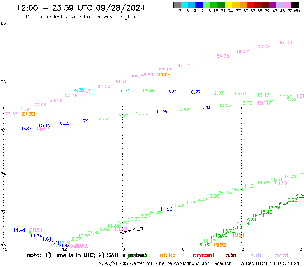
Task: Click pink wave height value '47.61'
Action: click(184, 66)
